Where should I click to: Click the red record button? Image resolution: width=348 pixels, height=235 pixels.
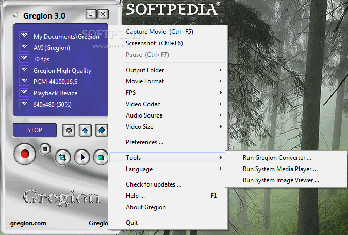[x=24, y=154]
